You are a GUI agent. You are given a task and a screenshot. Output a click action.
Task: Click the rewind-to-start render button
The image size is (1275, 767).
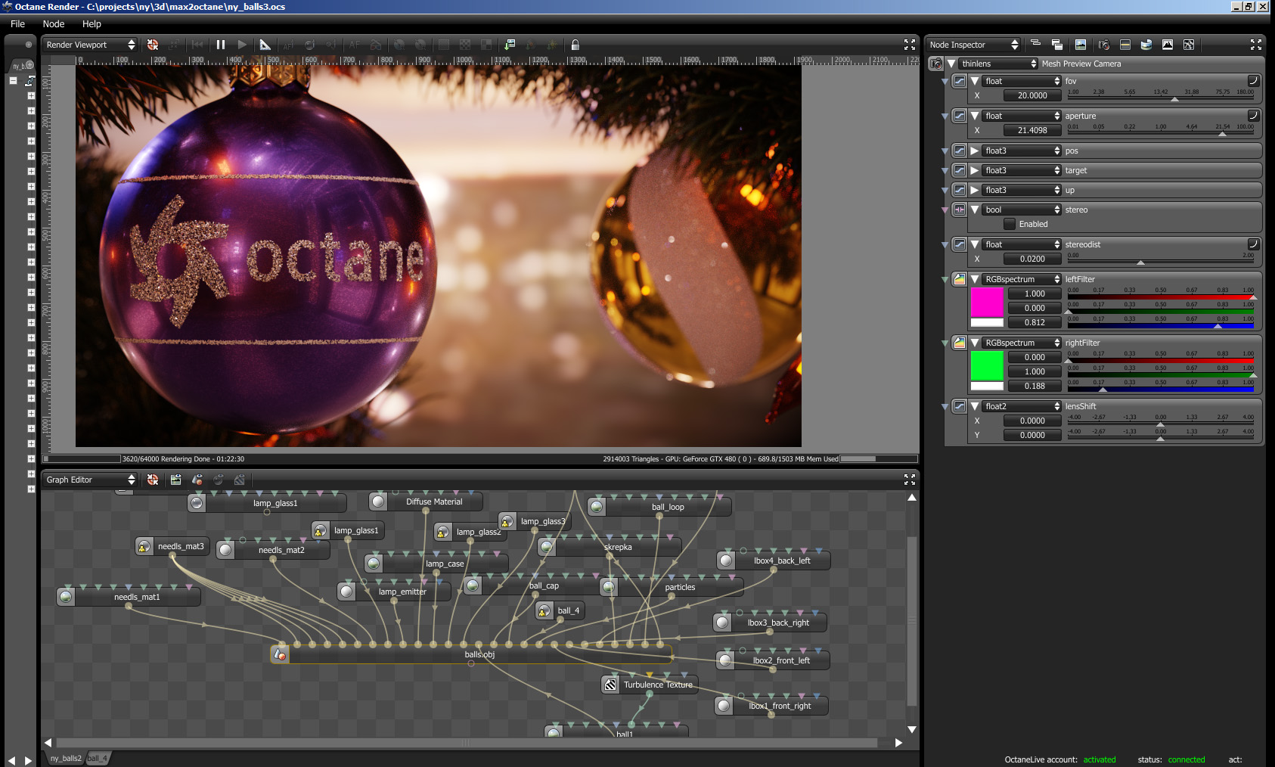[x=197, y=45]
